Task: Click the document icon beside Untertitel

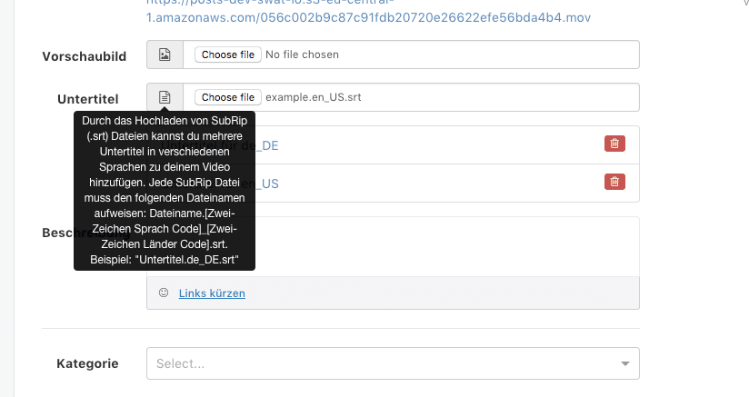Action: [165, 97]
